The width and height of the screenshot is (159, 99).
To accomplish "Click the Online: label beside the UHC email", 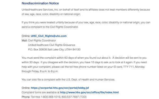I will tap(26, 36).
